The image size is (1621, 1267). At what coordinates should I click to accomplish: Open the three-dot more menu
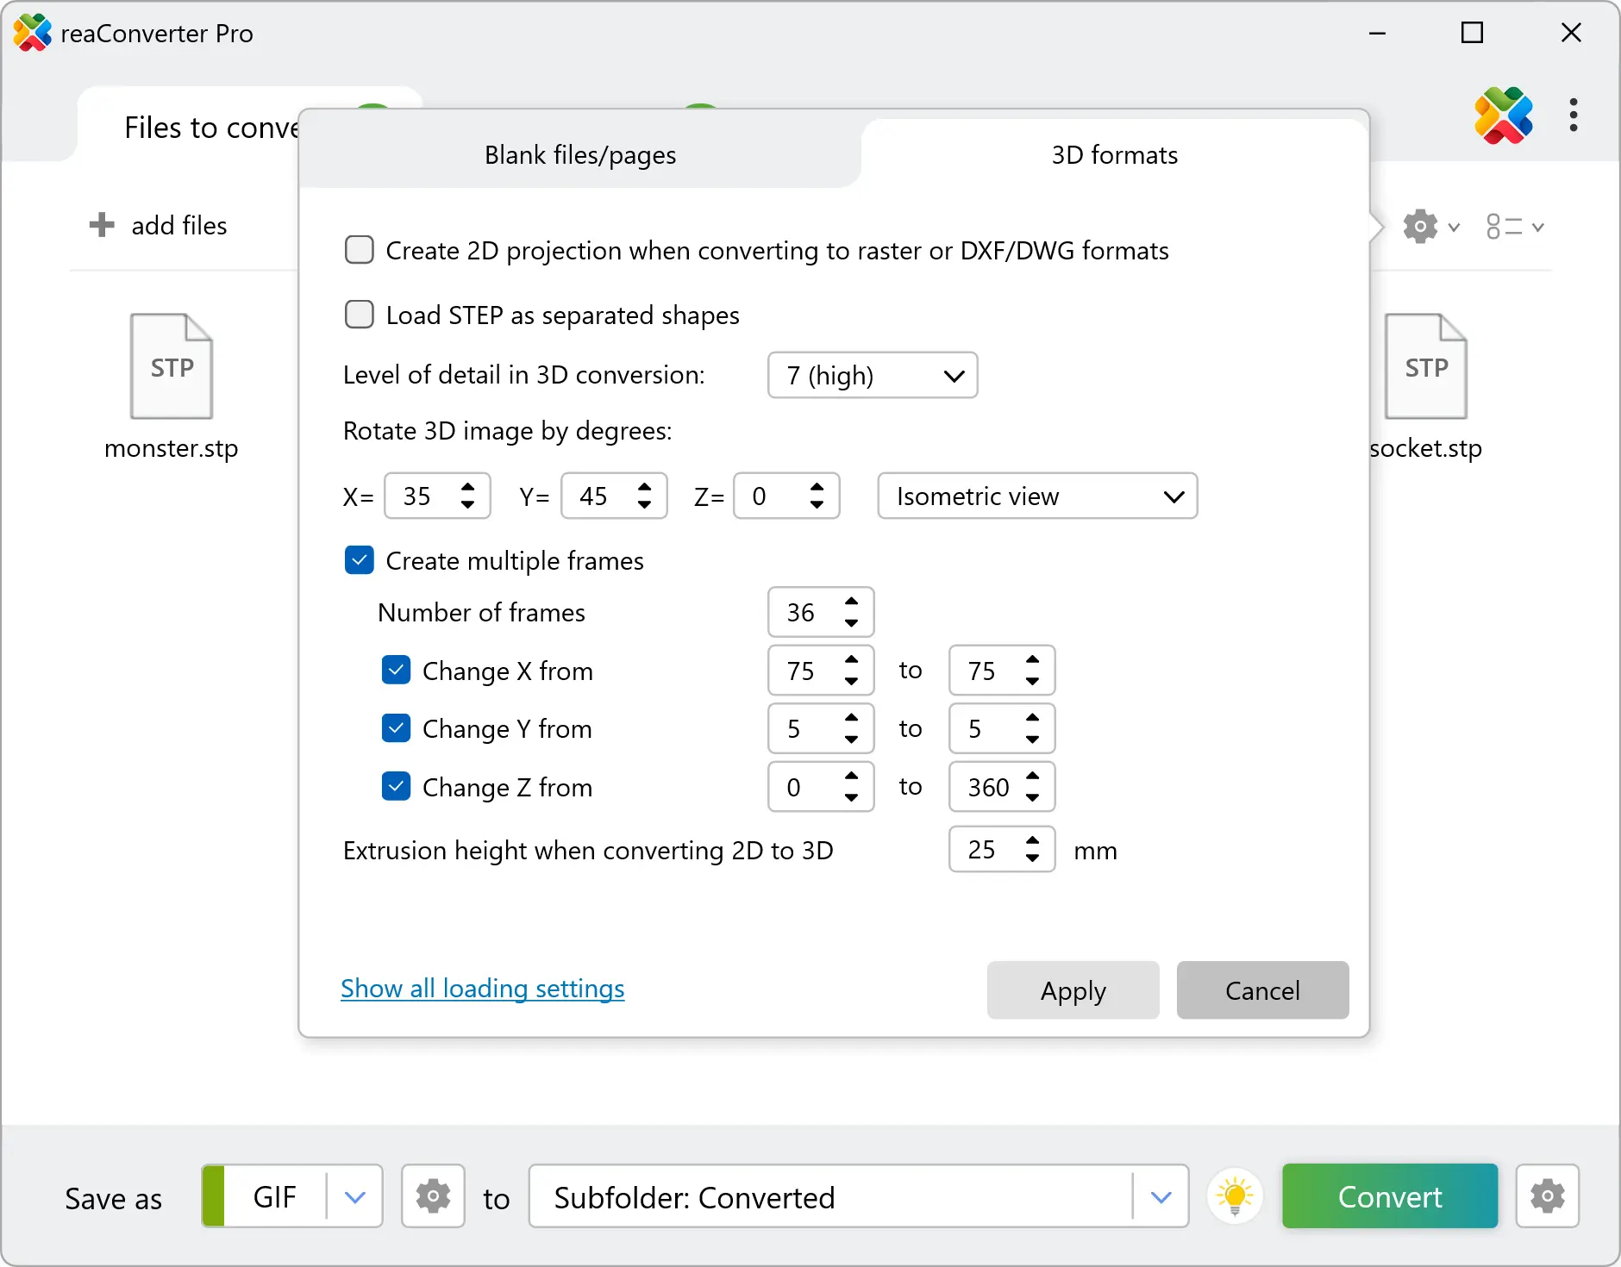tap(1574, 115)
